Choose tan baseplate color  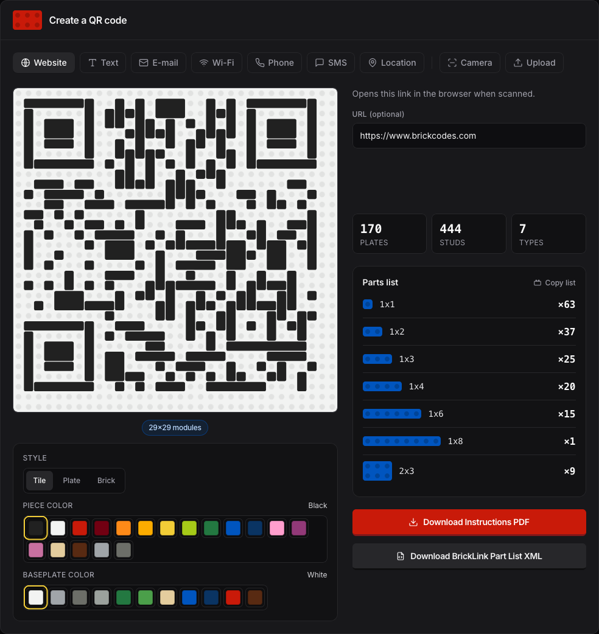[x=167, y=597]
